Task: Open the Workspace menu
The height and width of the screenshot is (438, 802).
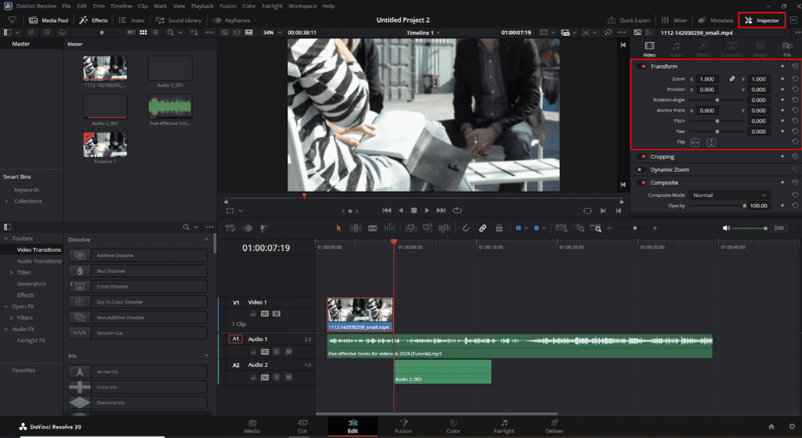Action: click(x=302, y=6)
